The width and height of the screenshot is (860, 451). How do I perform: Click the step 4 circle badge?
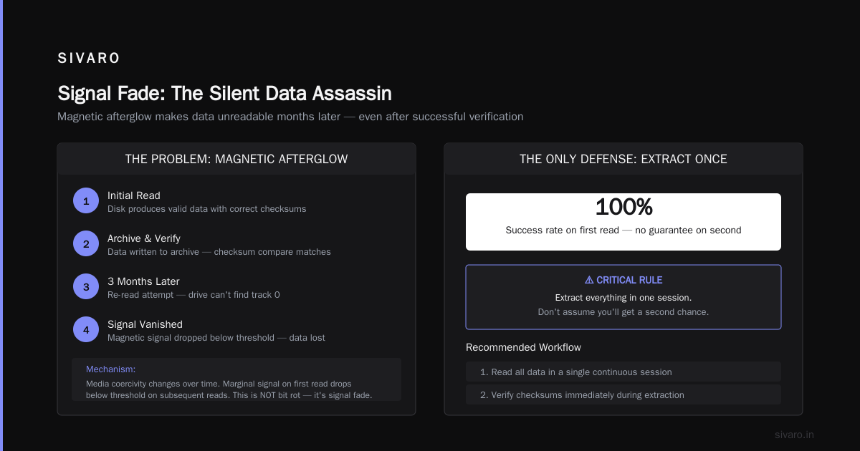point(86,330)
